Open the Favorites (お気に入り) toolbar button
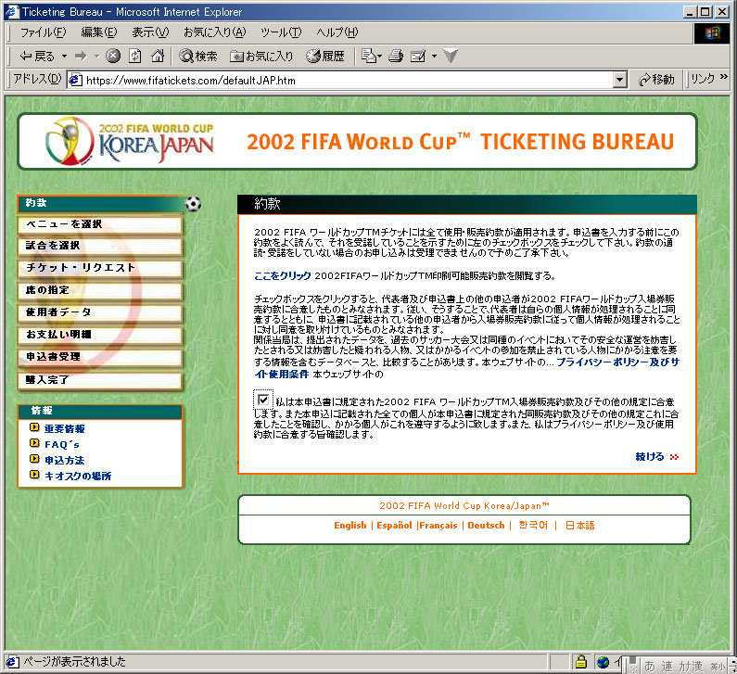 (x=261, y=57)
